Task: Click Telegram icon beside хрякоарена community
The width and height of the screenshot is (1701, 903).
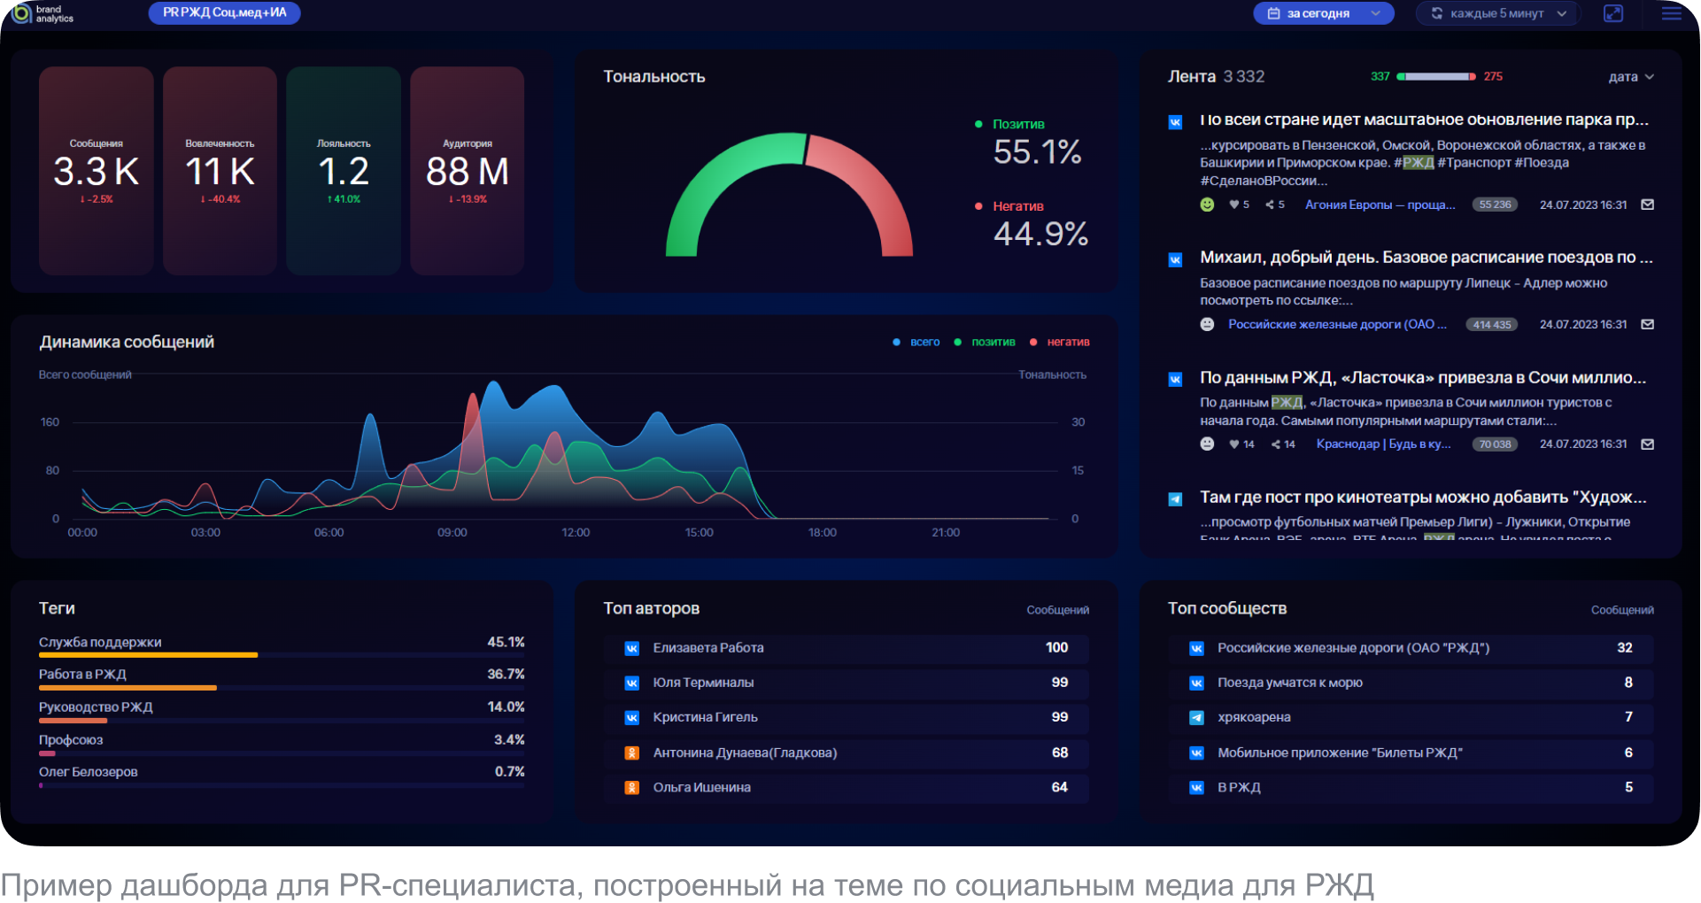Action: click(1196, 718)
